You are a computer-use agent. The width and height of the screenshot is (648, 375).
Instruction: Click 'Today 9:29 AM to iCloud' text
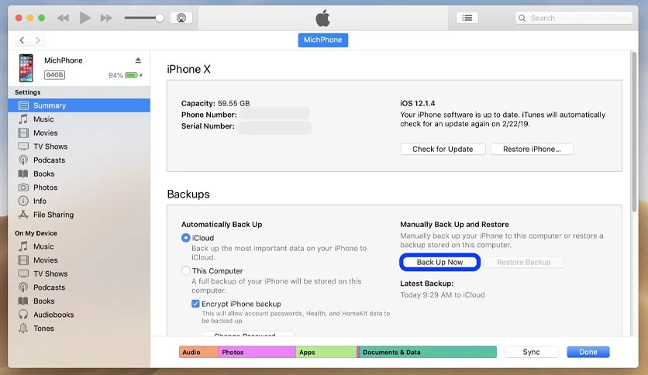tap(442, 295)
